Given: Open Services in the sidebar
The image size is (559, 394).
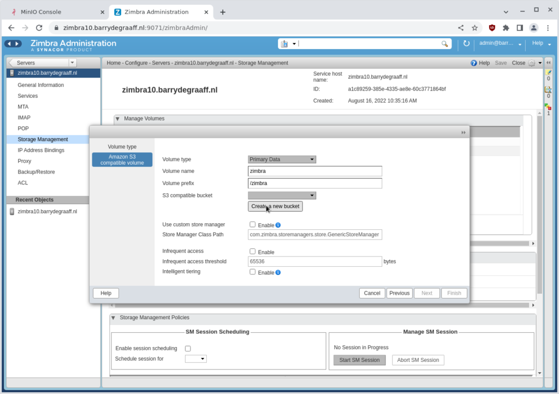Looking at the screenshot, I should coord(27,96).
